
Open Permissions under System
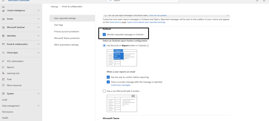[x=8, y=112]
